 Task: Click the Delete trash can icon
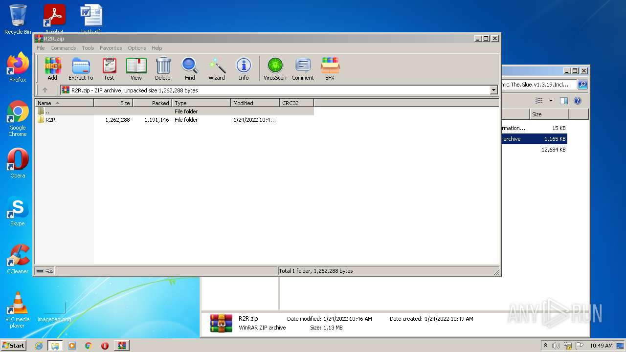163,68
